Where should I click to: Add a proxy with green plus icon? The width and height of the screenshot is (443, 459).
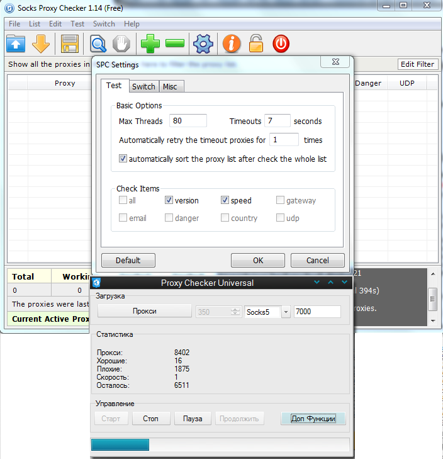tap(150, 43)
